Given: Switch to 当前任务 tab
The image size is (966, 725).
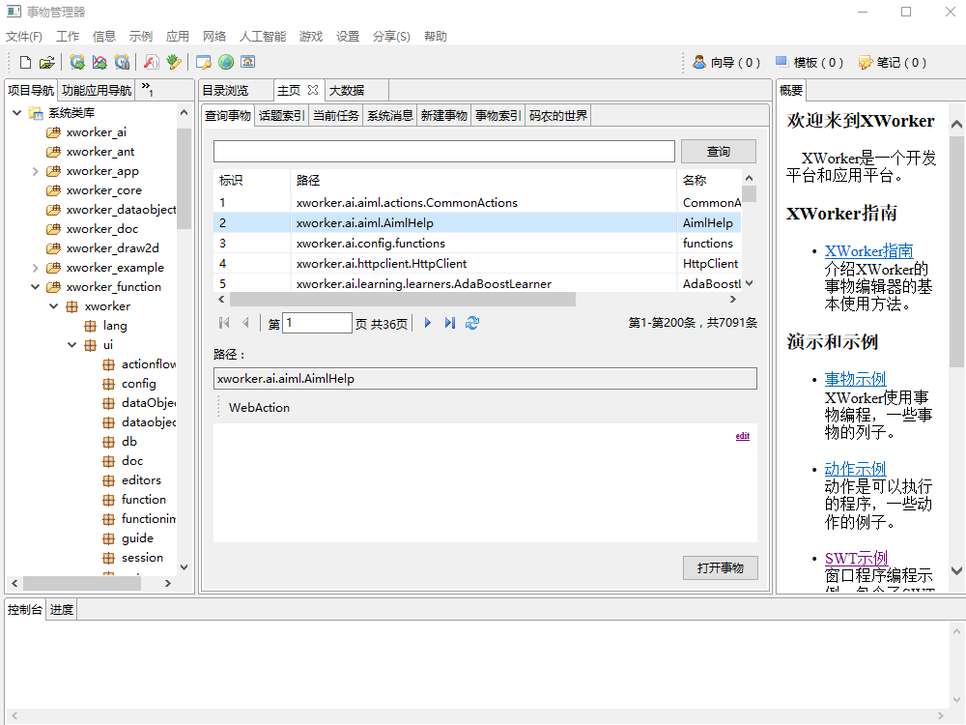Looking at the screenshot, I should coord(336,115).
